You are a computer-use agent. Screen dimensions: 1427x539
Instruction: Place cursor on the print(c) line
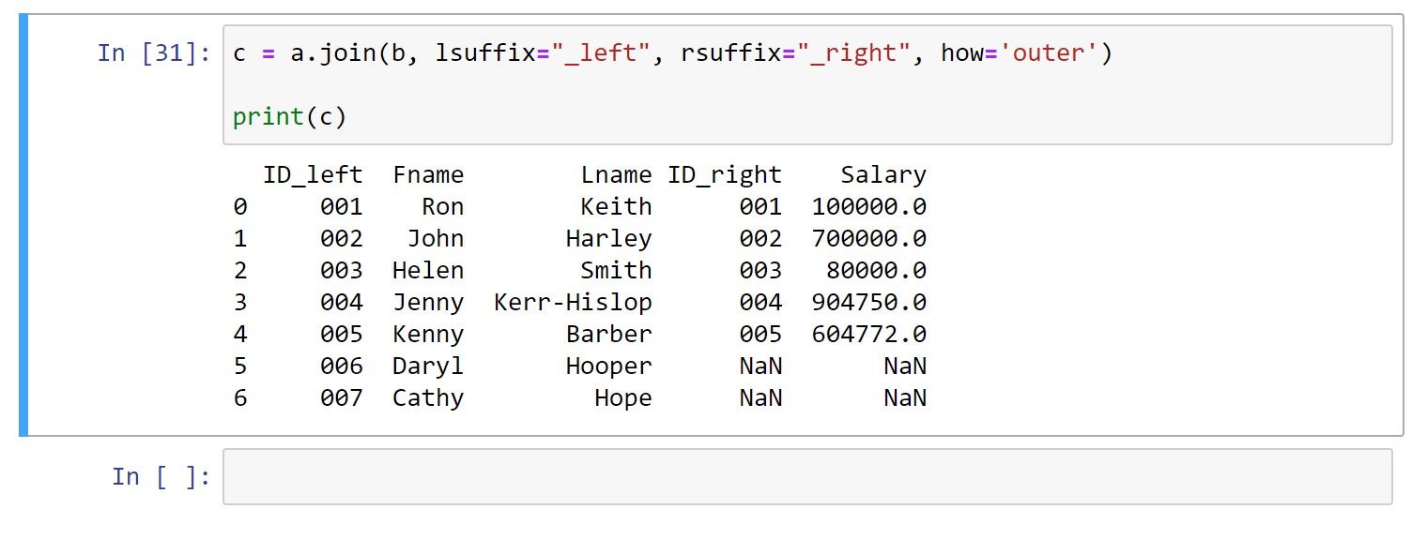click(x=290, y=117)
